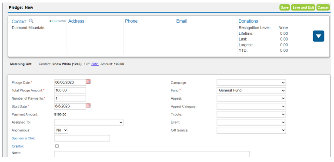Focus the Number of Payments field
Viewport: 334px width, 162px height.
pyautogui.click(x=70, y=98)
